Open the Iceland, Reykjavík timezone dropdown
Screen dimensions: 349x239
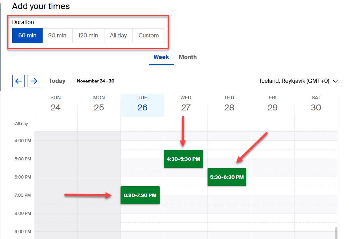click(x=295, y=81)
